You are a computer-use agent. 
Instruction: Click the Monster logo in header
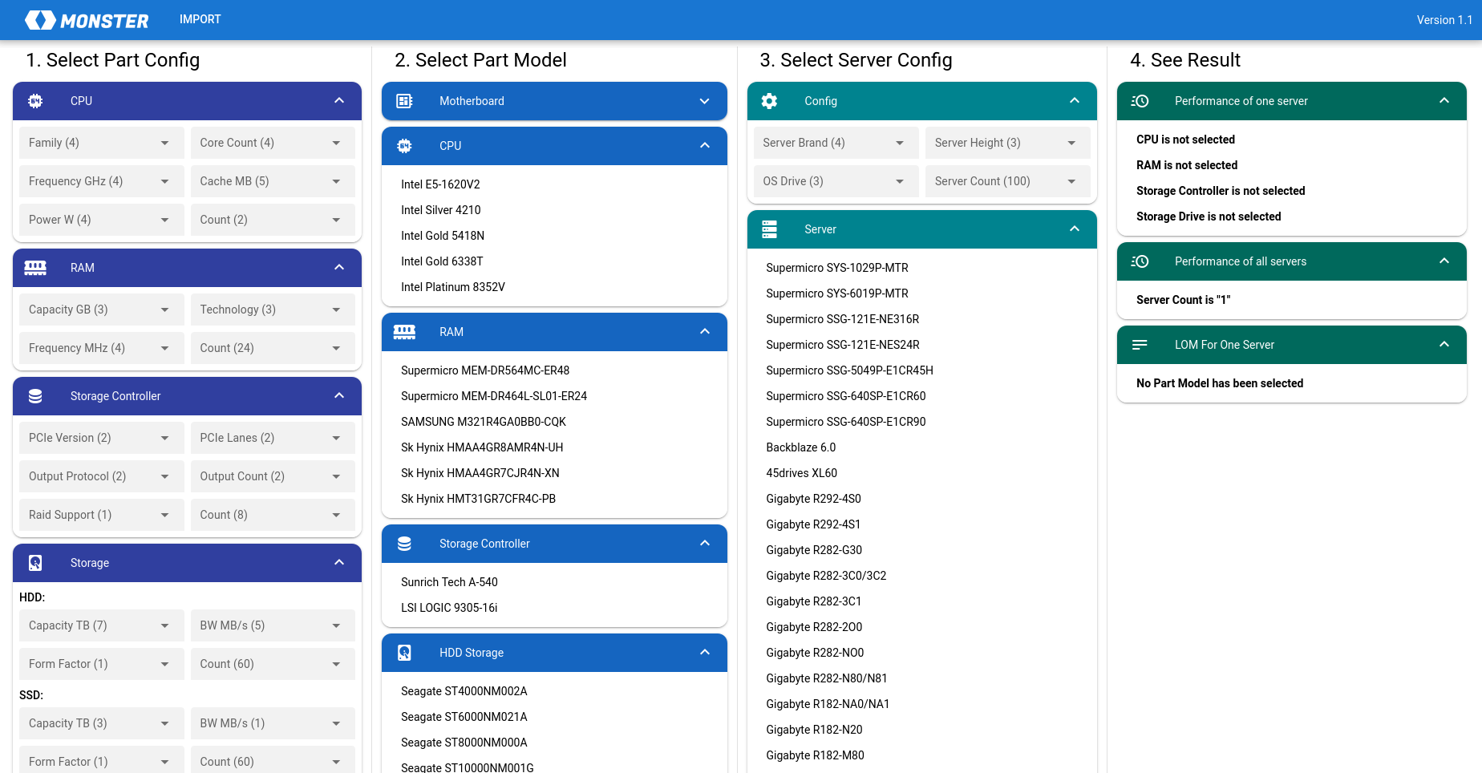(x=87, y=20)
